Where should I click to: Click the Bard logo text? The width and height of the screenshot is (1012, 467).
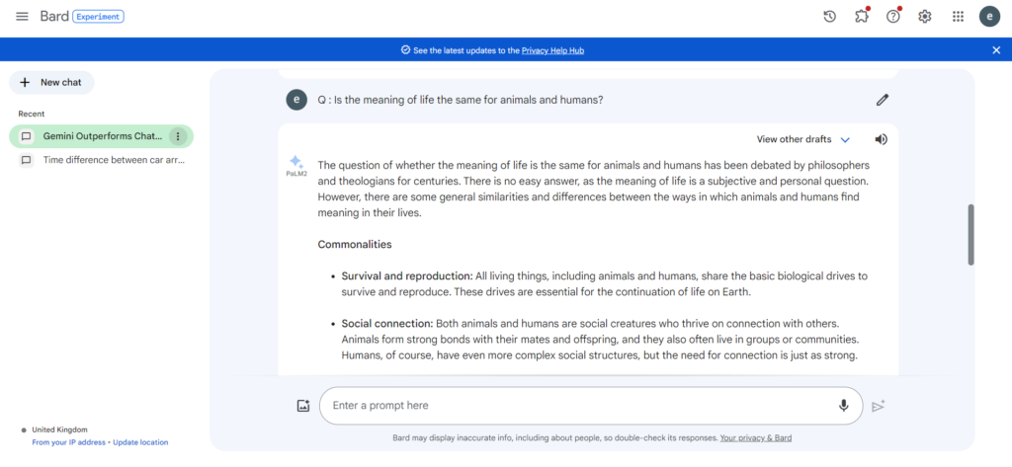click(54, 17)
